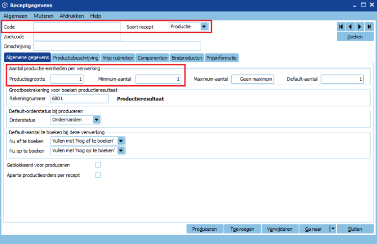Switch to the Prijsinformatie tab
The width and height of the screenshot is (377, 244).
pyautogui.click(x=221, y=58)
